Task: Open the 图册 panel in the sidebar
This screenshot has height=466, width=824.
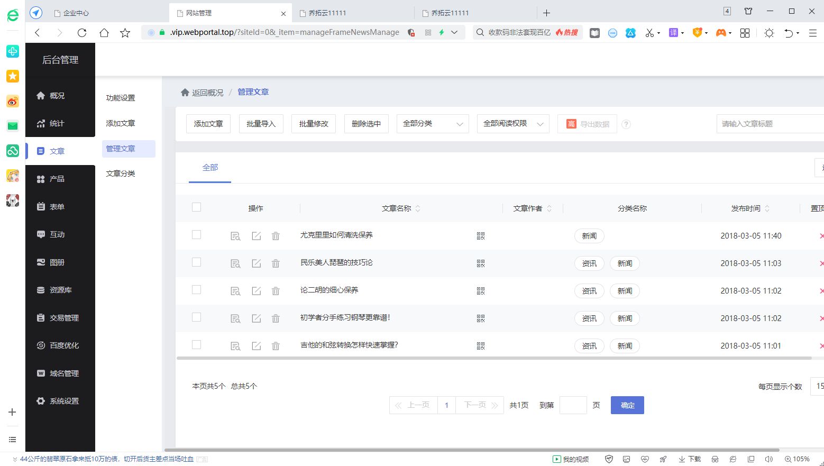Action: 57,262
